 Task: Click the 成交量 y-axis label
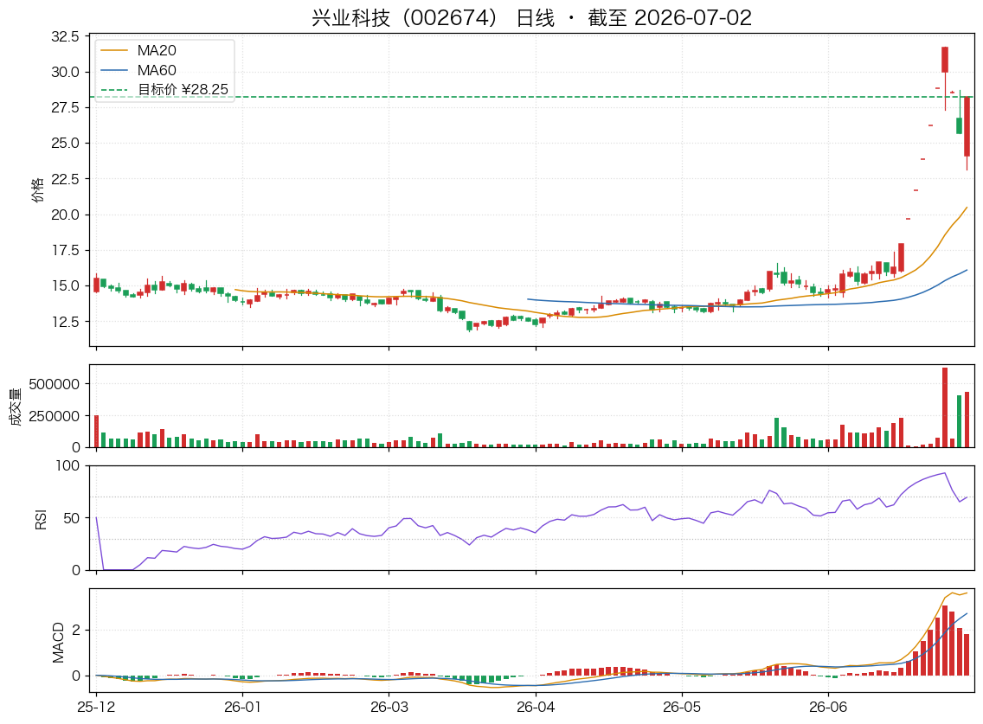(x=16, y=407)
